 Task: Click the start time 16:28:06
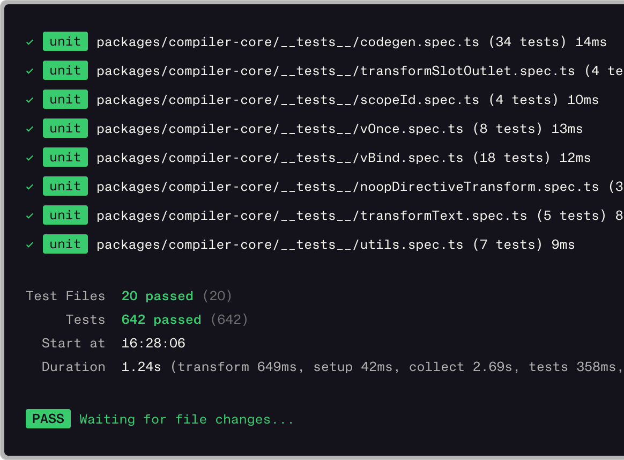(153, 344)
